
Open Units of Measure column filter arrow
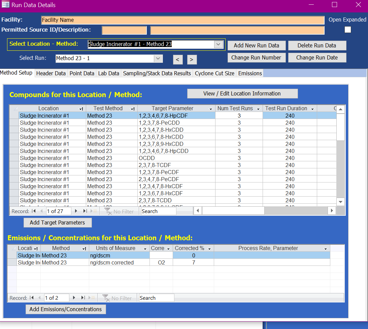point(145,249)
